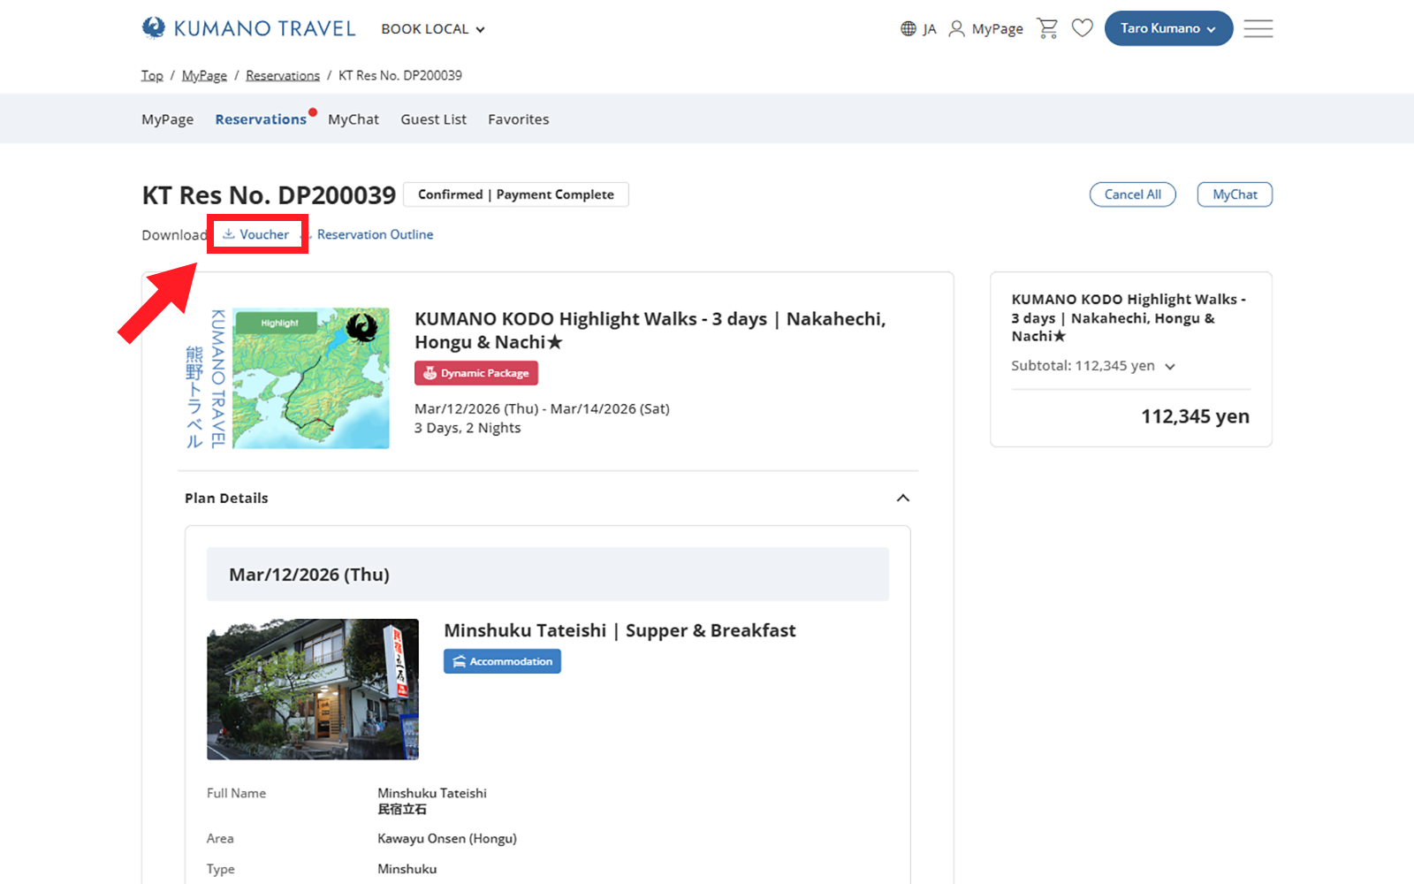
Task: Open the shopping cart icon
Action: pos(1047,28)
